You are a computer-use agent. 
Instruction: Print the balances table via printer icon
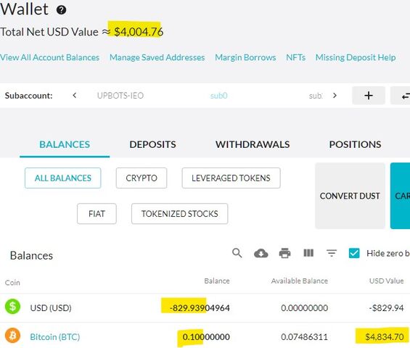[284, 253]
